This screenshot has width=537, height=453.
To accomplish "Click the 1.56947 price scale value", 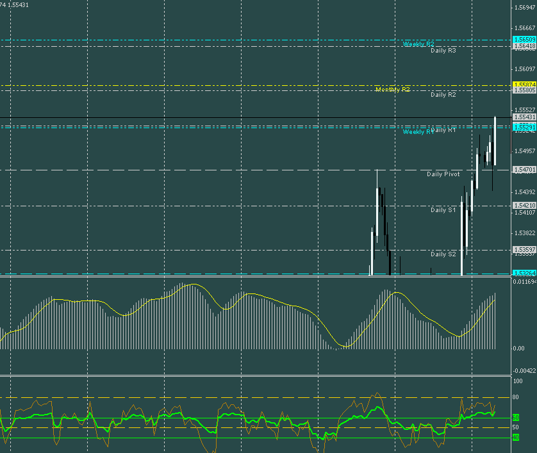I will tap(525, 8).
